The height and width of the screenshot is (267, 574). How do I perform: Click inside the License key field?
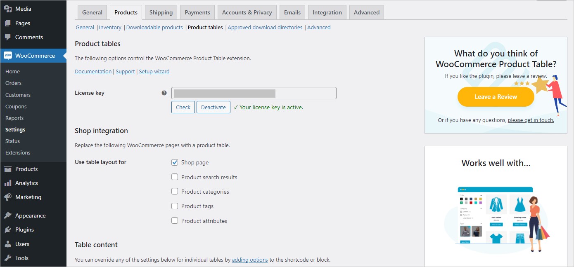pyautogui.click(x=254, y=93)
